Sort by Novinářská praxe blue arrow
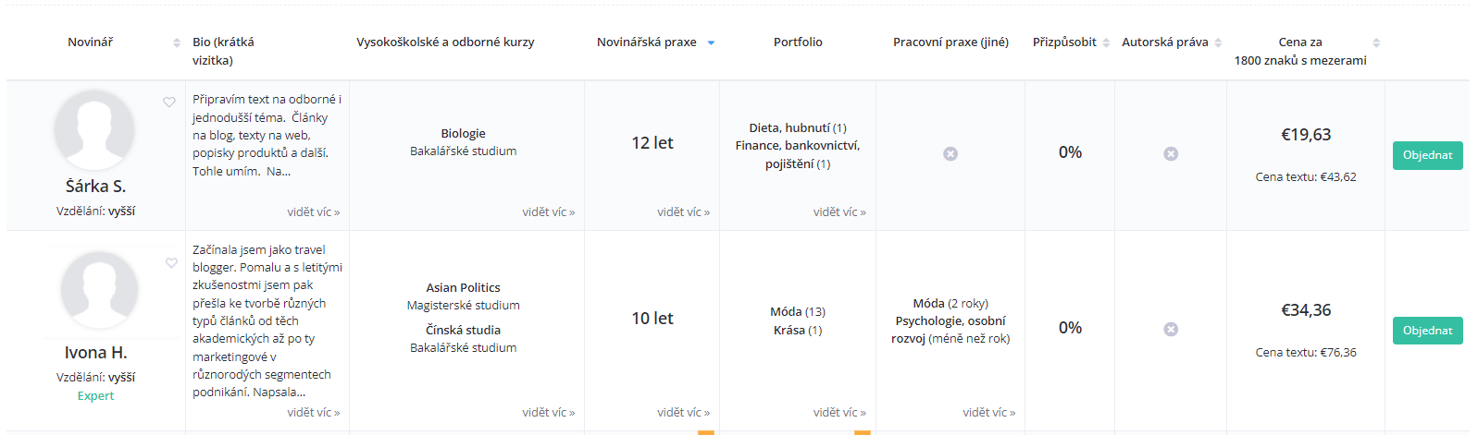Image resolution: width=1478 pixels, height=435 pixels. point(711,42)
